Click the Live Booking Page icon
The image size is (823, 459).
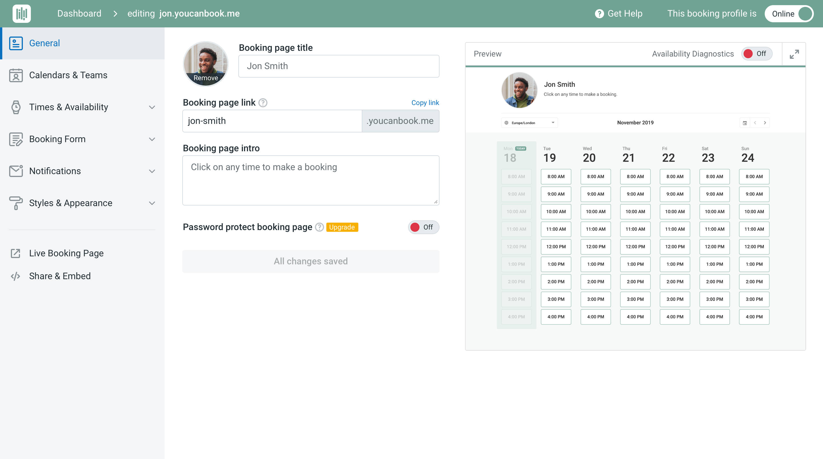pyautogui.click(x=16, y=253)
